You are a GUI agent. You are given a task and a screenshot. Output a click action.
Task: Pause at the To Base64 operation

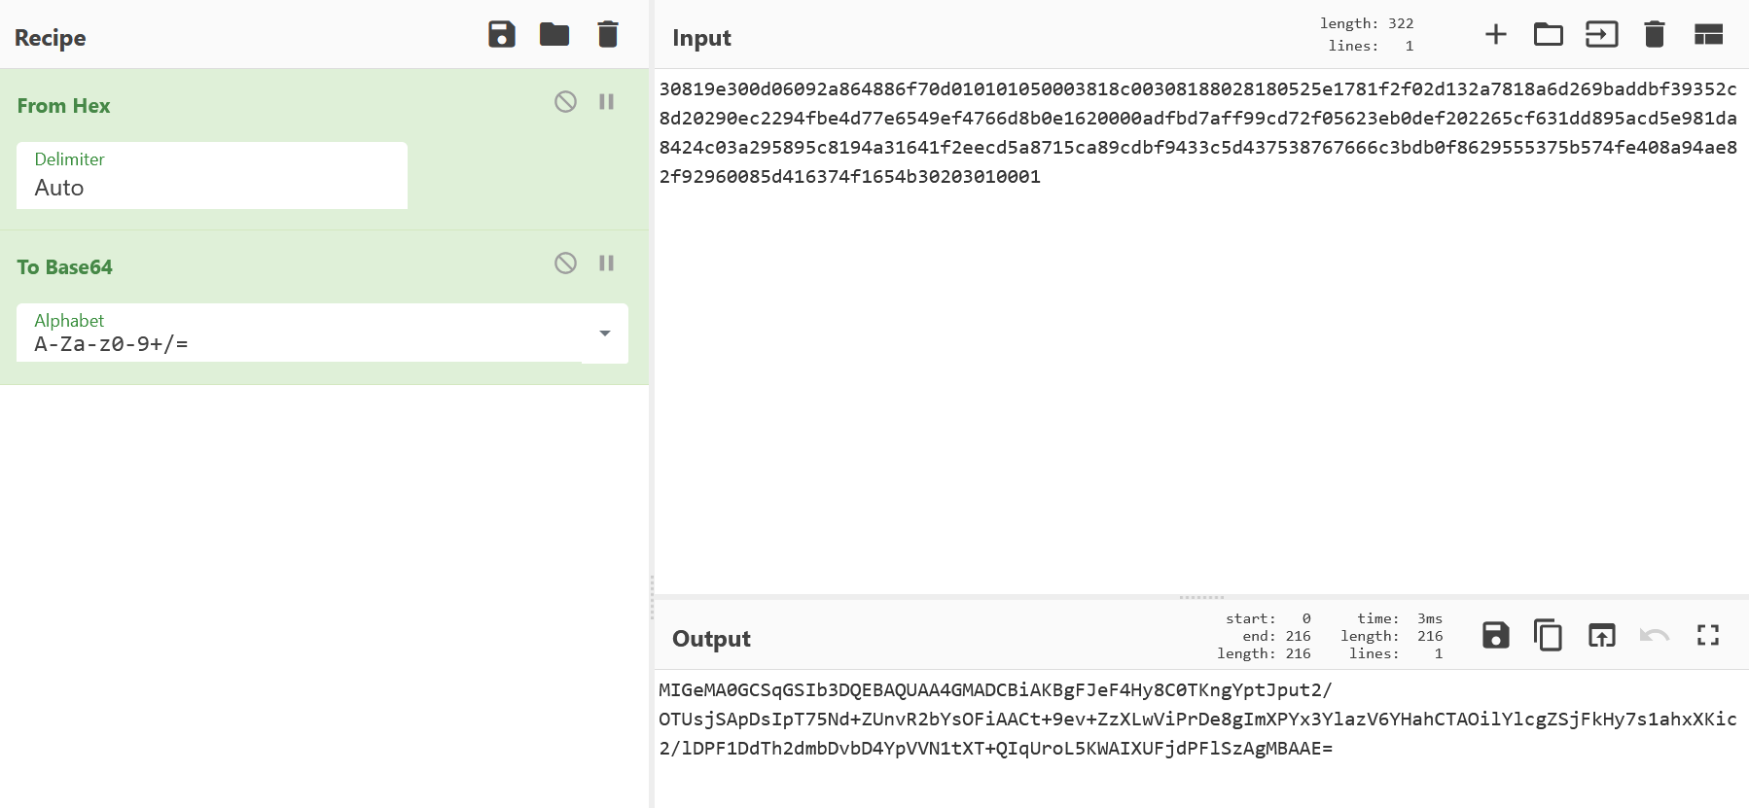[x=606, y=263]
